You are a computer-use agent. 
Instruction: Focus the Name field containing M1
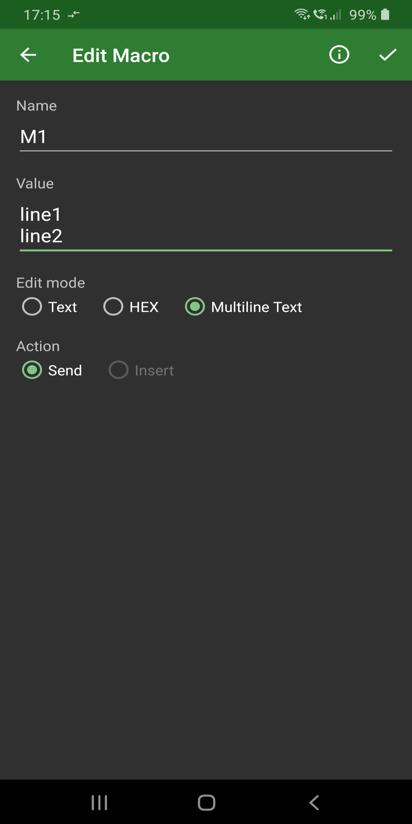(x=206, y=137)
